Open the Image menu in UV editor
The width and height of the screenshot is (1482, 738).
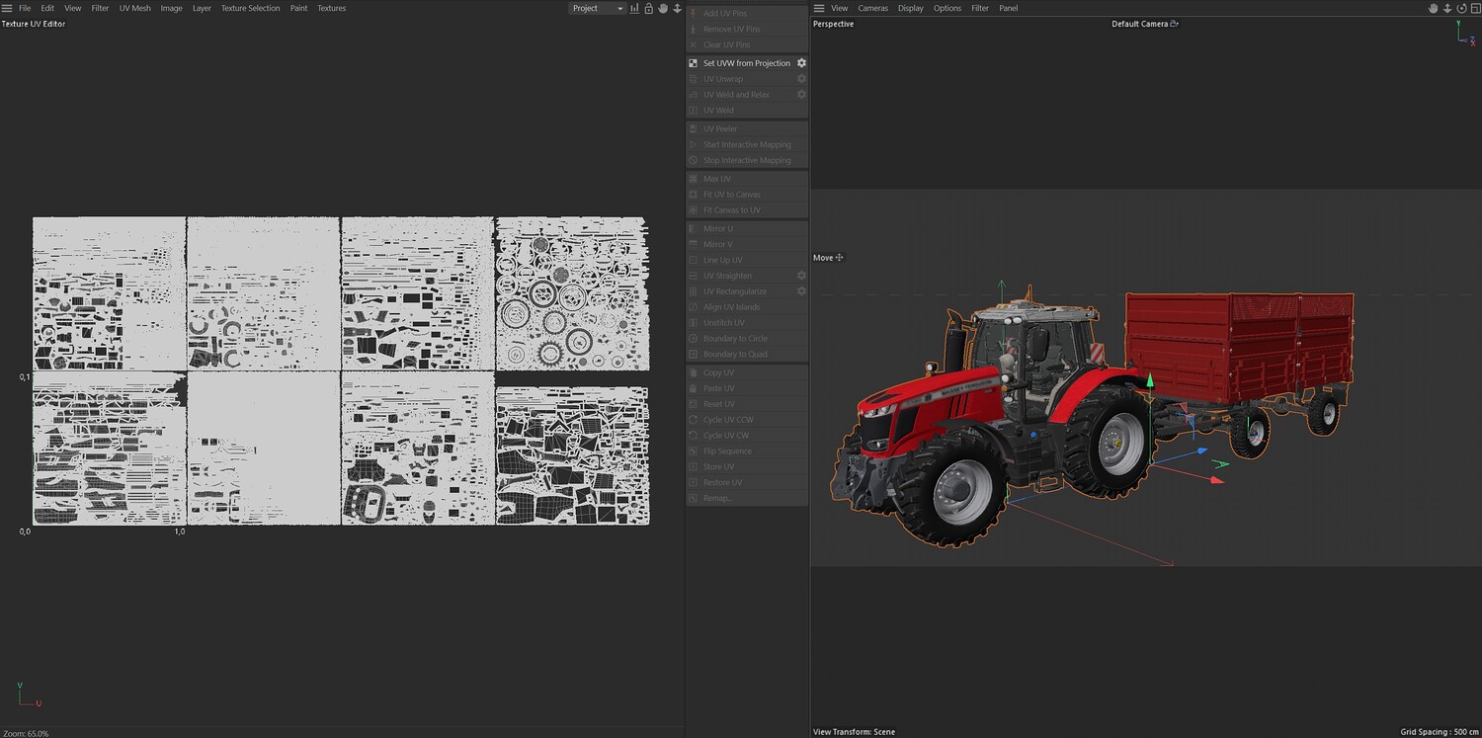(x=171, y=8)
